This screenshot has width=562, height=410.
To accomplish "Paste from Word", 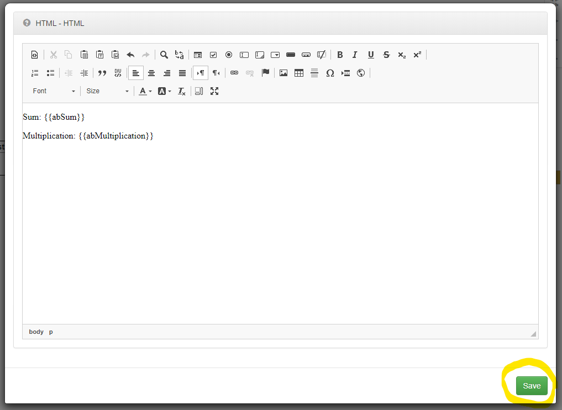I will coord(115,55).
